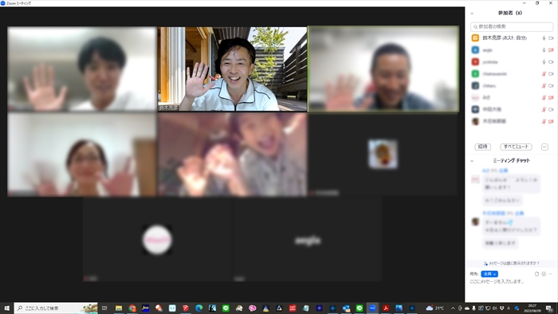Click the chat message input field
Image resolution: width=558 pixels, height=314 pixels.
pyautogui.click(x=511, y=281)
